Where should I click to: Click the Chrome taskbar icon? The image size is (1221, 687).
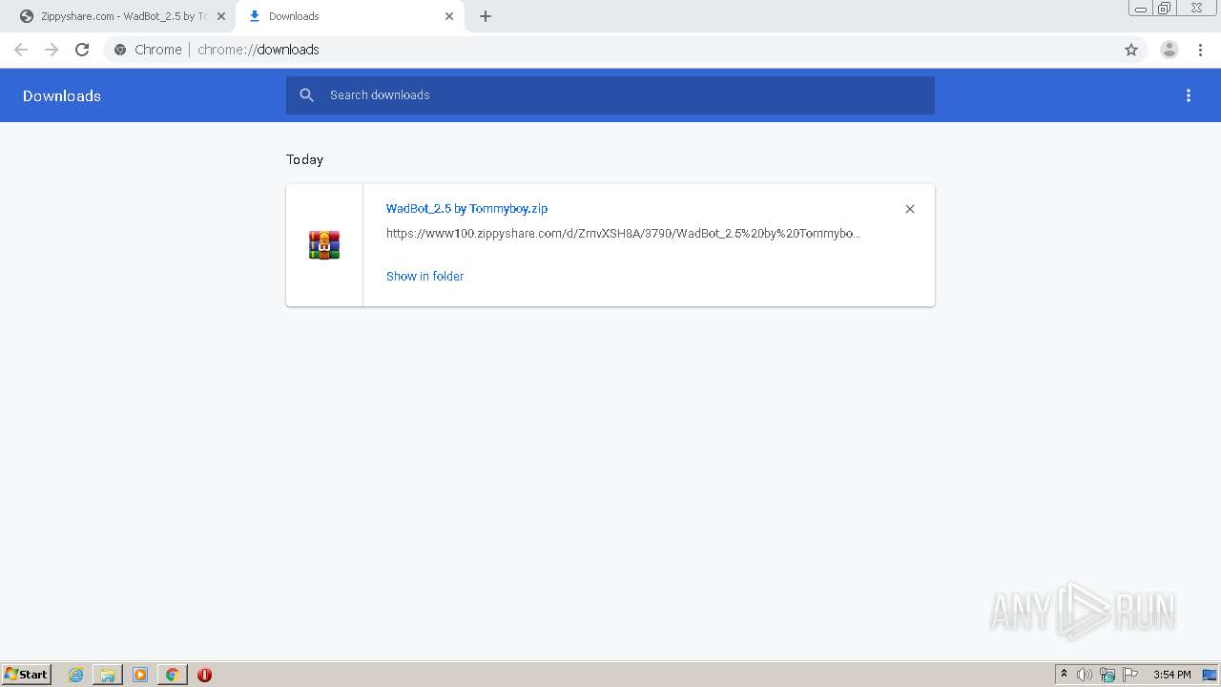click(x=172, y=675)
